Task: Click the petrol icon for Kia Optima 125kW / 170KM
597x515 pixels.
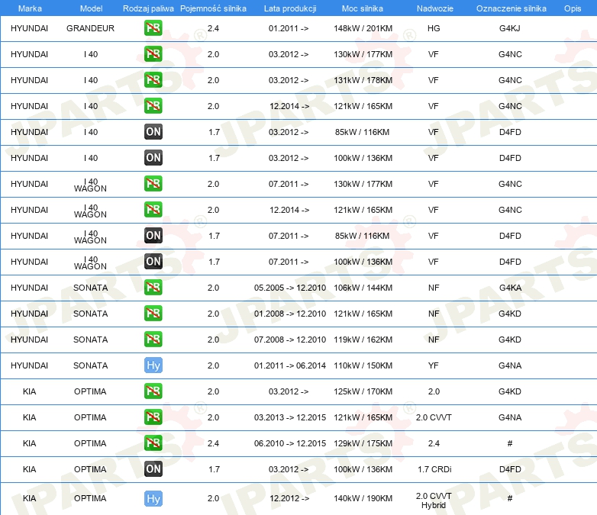Action: pos(153,391)
